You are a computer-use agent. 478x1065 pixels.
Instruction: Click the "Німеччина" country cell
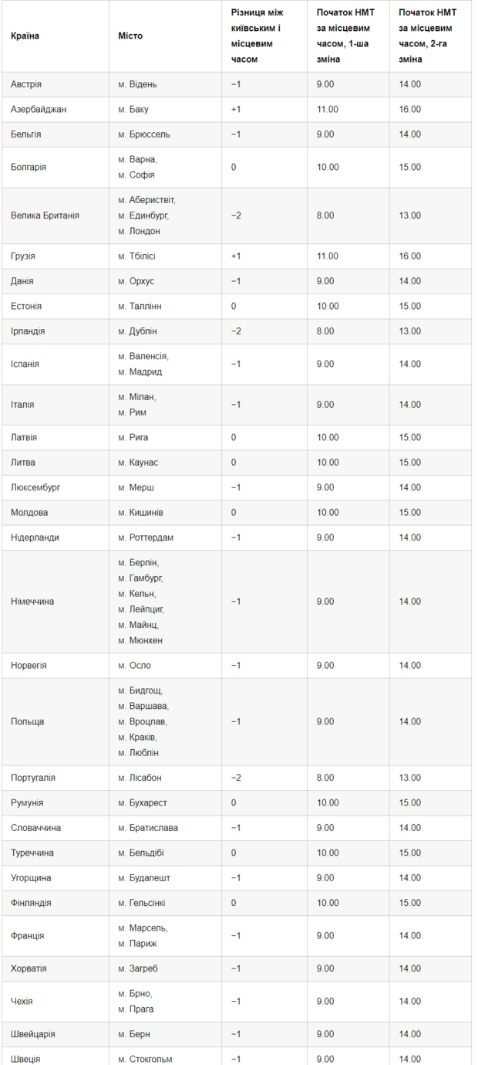(x=33, y=602)
